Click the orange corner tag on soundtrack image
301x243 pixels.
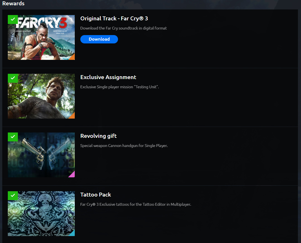pos(72,58)
